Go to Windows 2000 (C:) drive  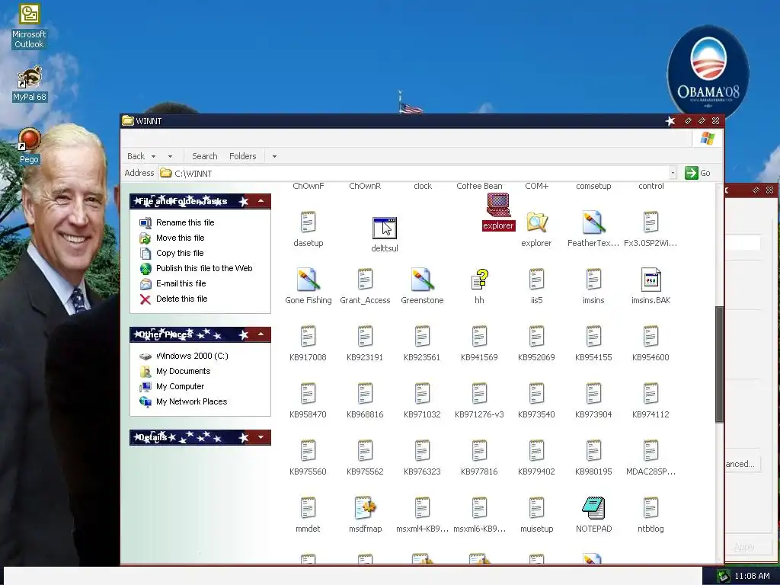point(192,356)
